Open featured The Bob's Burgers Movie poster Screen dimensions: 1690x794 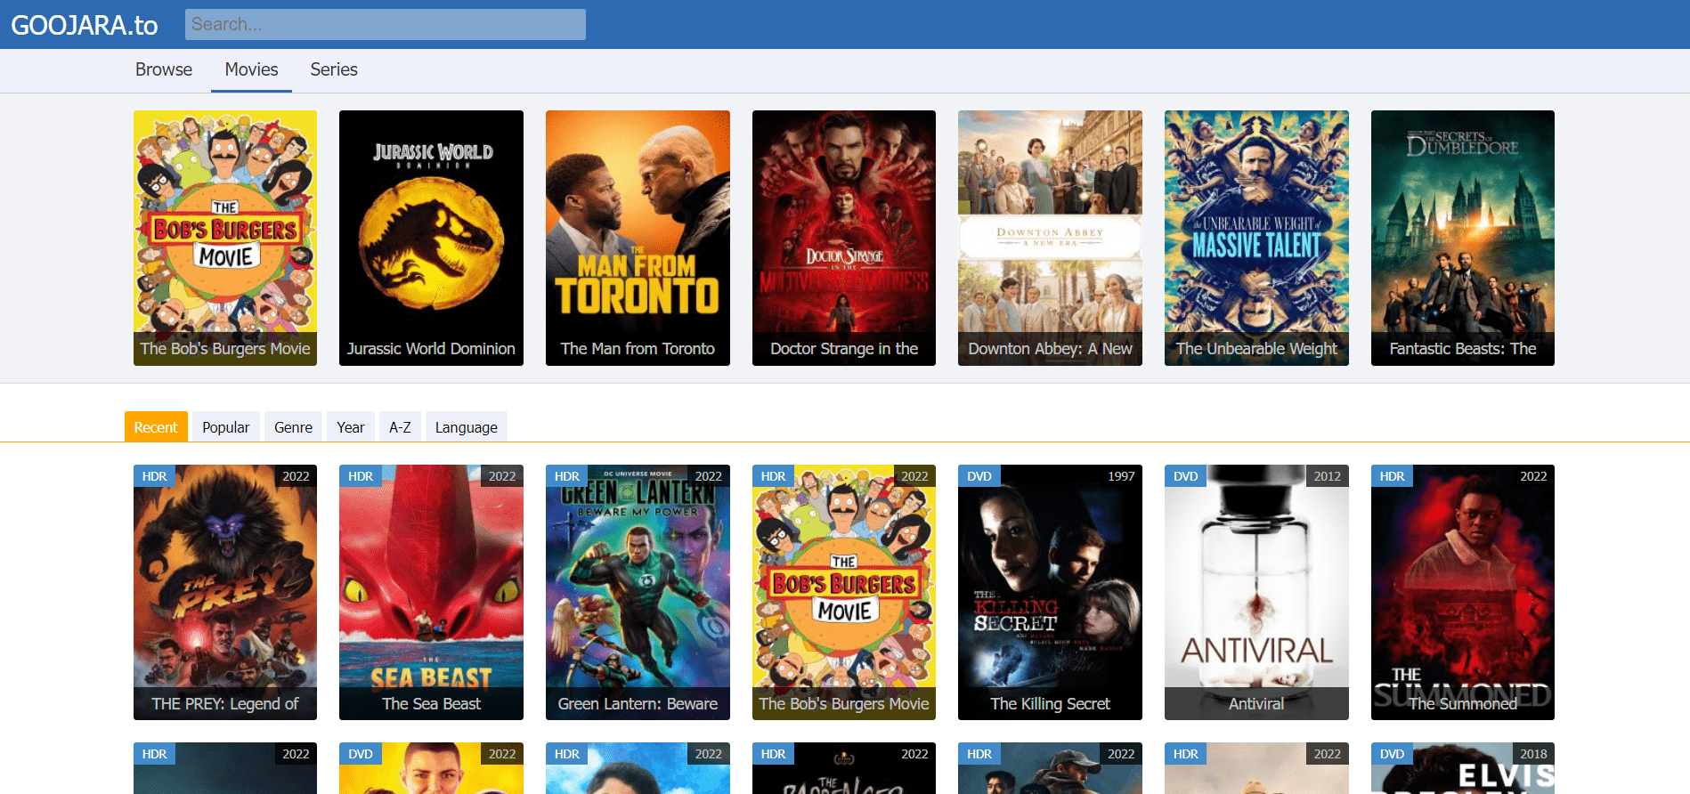[225, 238]
